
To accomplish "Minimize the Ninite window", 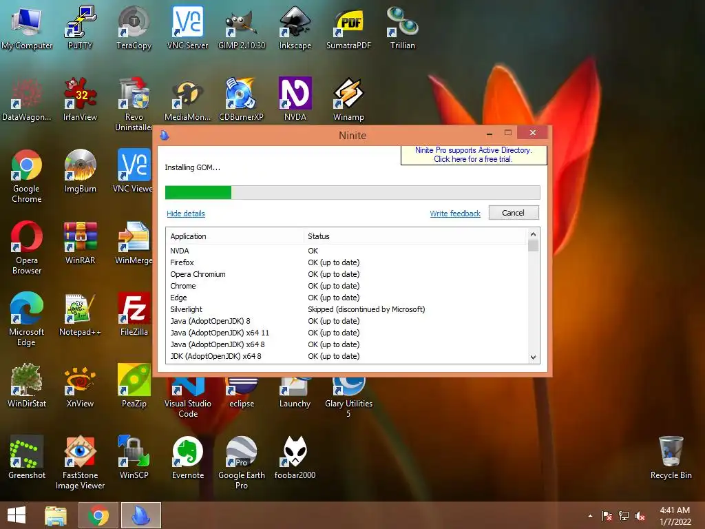I will coord(490,134).
